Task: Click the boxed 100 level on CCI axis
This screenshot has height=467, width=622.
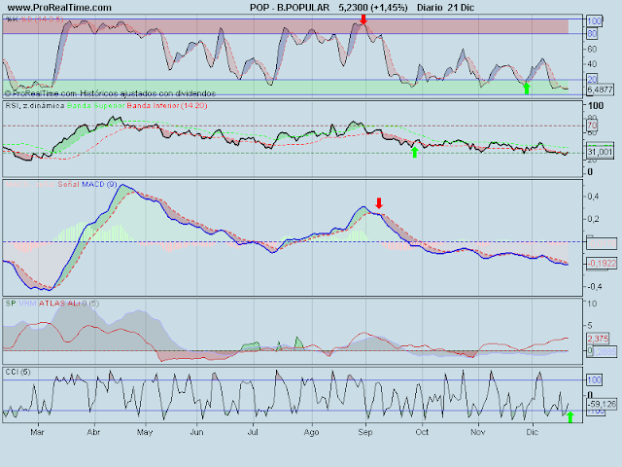Action: click(594, 380)
